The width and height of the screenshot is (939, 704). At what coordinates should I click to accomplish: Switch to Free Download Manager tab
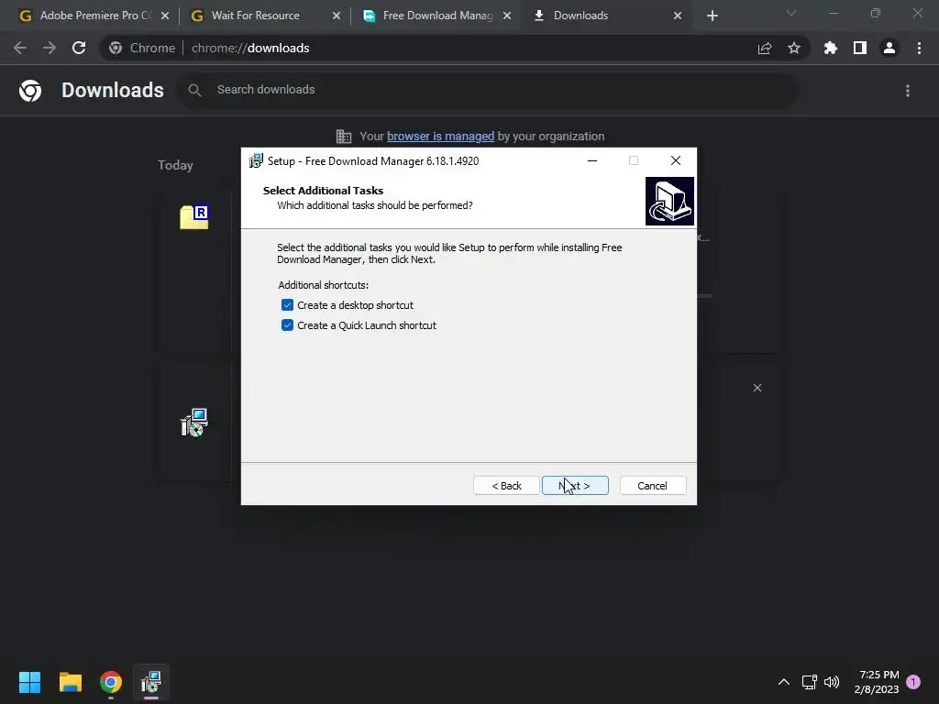tap(437, 16)
